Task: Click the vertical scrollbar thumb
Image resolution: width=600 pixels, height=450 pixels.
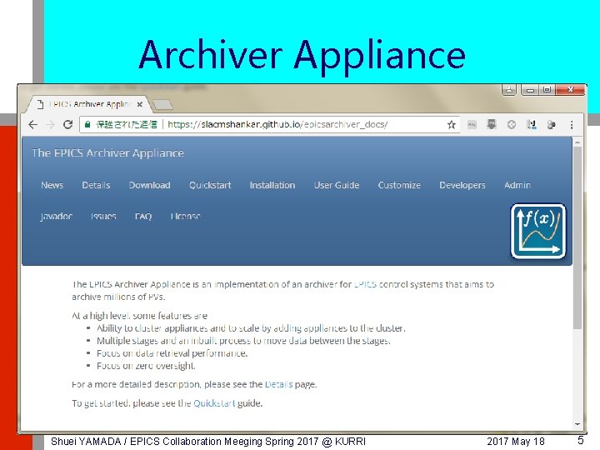Action: 577,237
